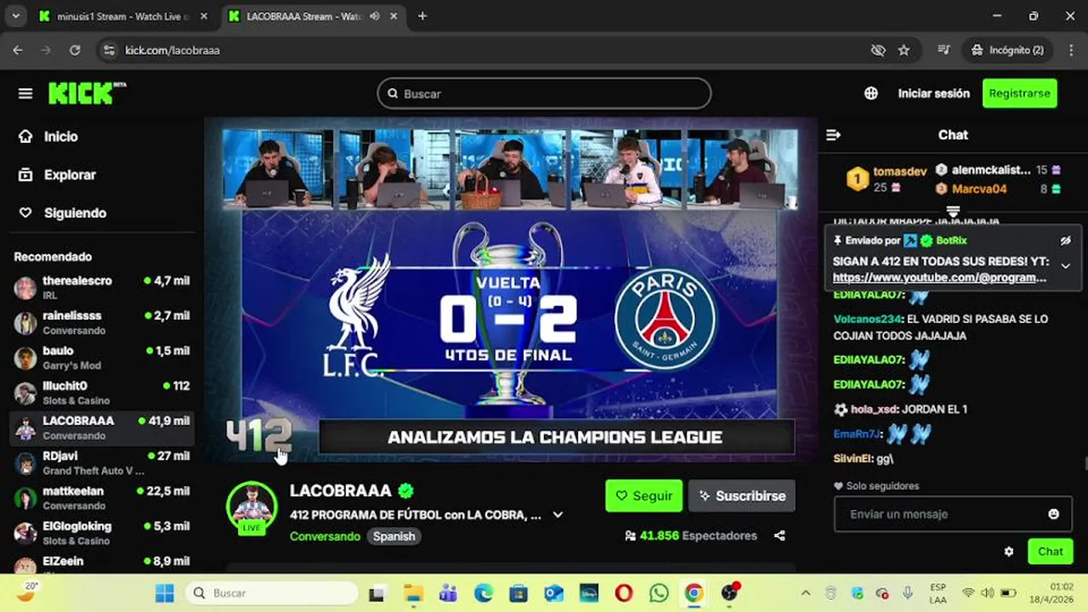Open recommended channel mattkeelan
The width and height of the screenshot is (1088, 612).
(x=102, y=497)
